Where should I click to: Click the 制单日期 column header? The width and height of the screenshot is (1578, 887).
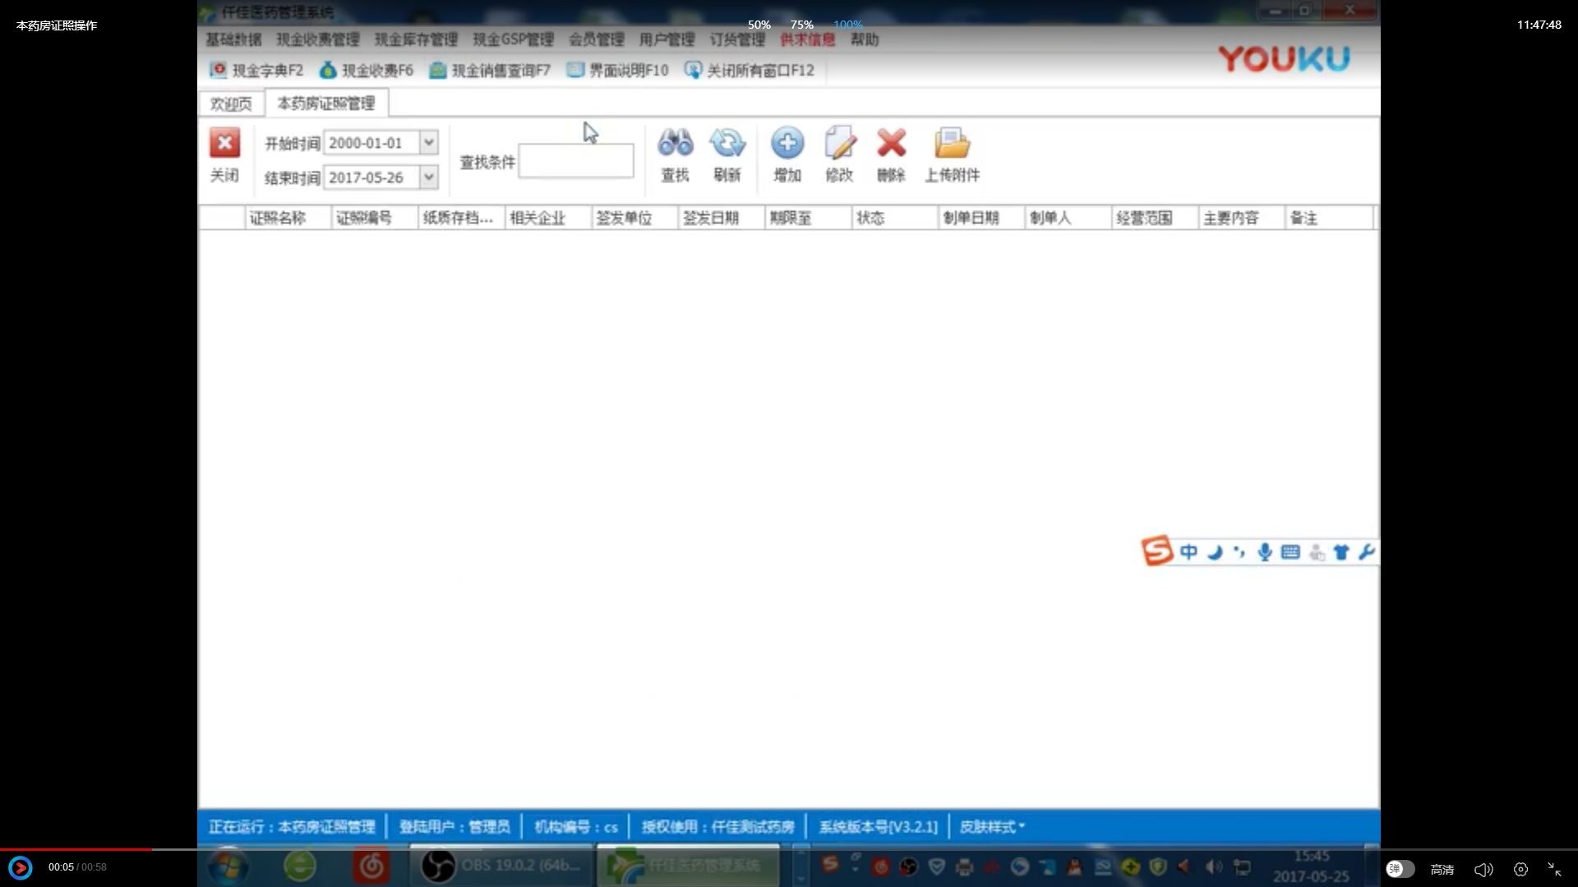[982, 218]
